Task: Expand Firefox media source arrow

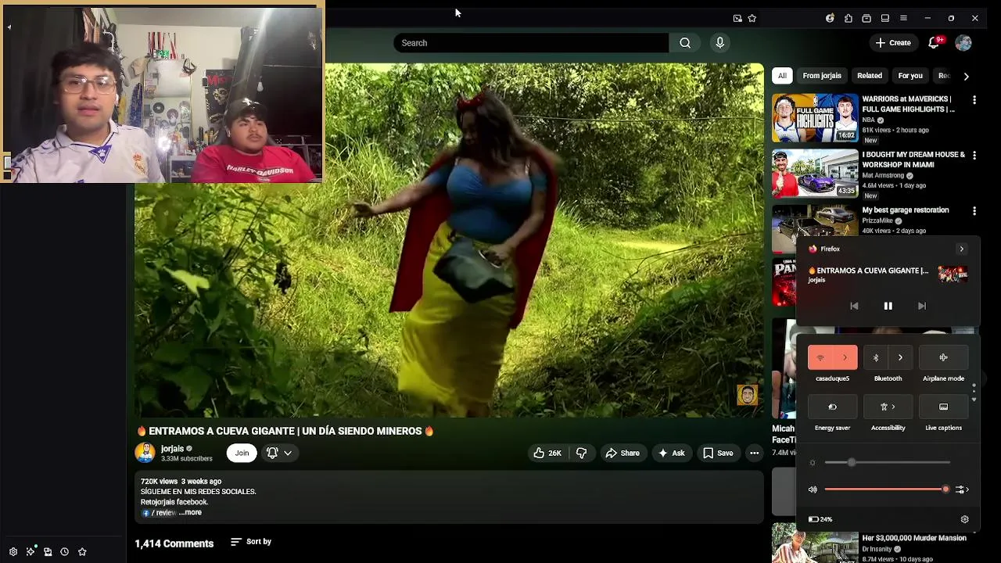Action: point(962,249)
